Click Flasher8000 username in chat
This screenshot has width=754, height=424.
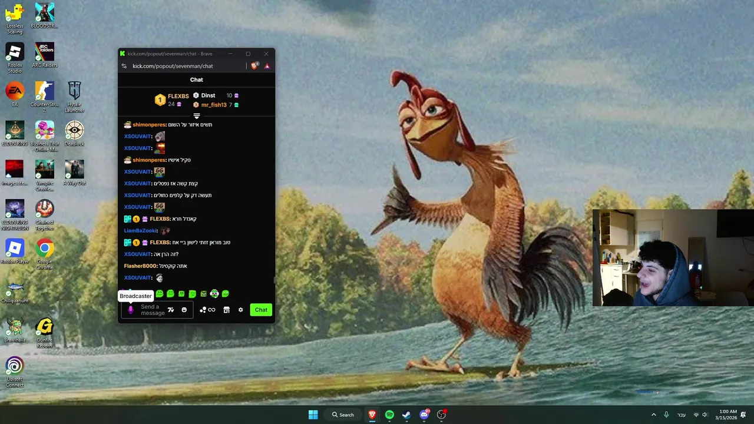pyautogui.click(x=140, y=266)
